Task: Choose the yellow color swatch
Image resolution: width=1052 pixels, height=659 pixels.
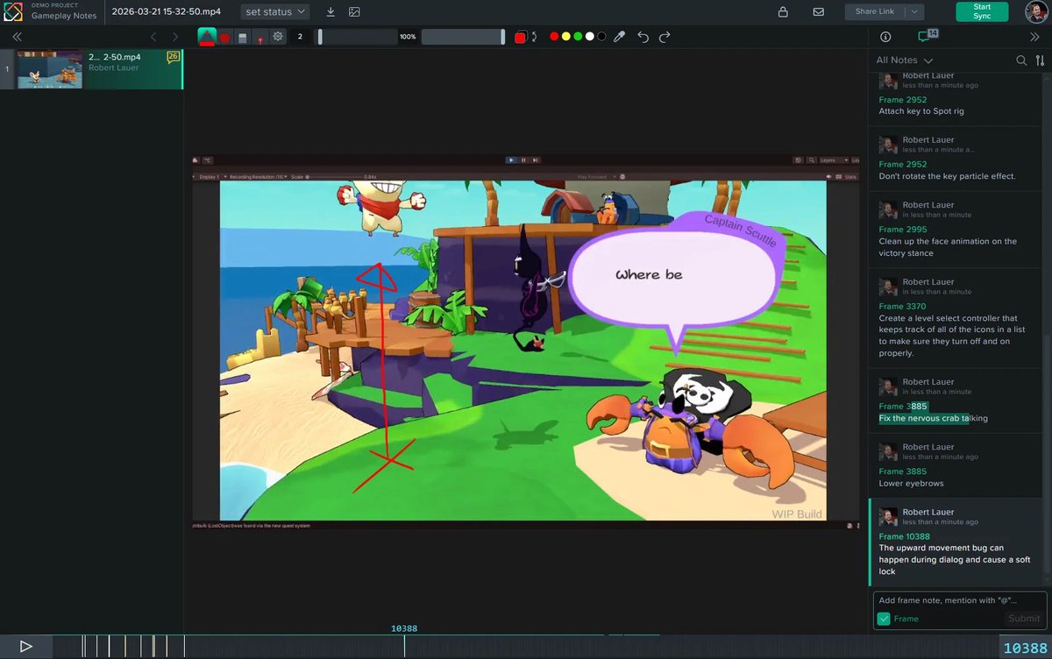Action: click(x=565, y=37)
